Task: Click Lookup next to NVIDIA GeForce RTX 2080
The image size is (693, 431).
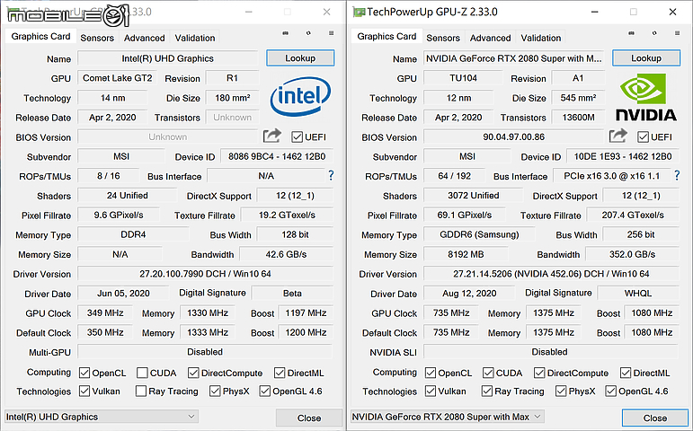Action: click(x=646, y=57)
